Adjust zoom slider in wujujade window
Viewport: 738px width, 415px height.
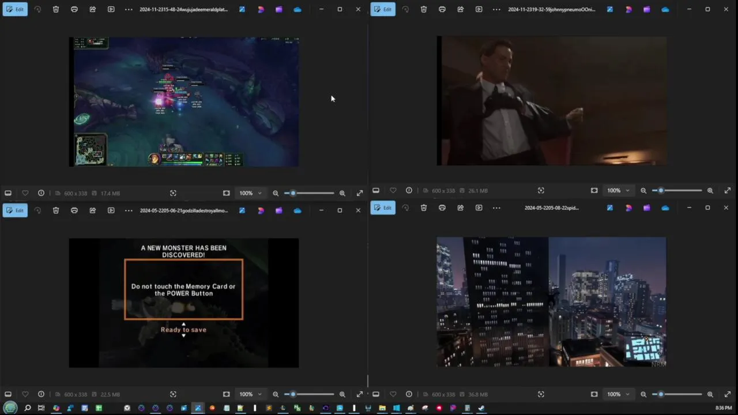(309, 193)
